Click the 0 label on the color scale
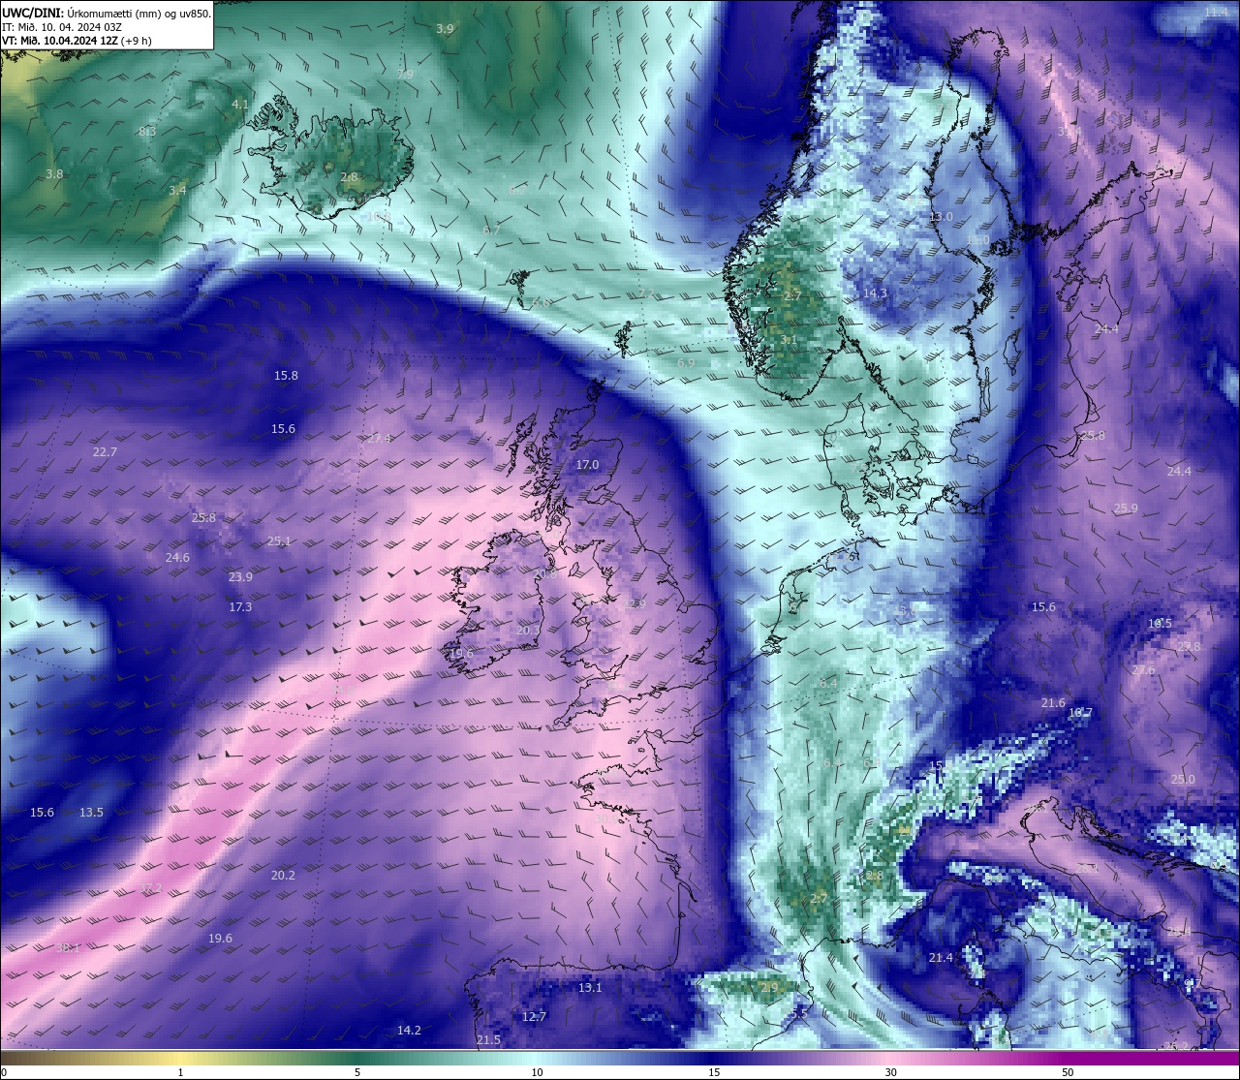The width and height of the screenshot is (1240, 1080). (4, 1072)
